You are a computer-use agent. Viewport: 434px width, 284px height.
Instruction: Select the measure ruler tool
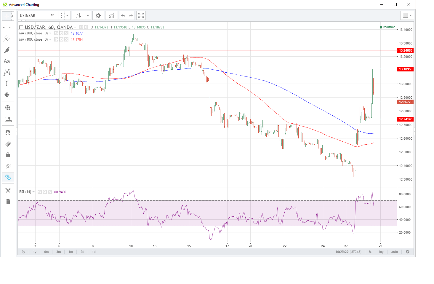[8, 119]
